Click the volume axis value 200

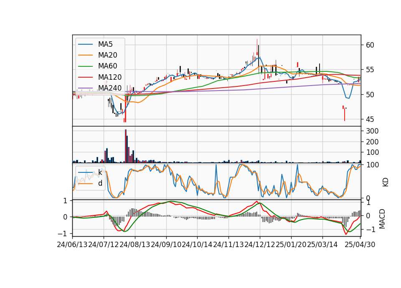point(372,142)
